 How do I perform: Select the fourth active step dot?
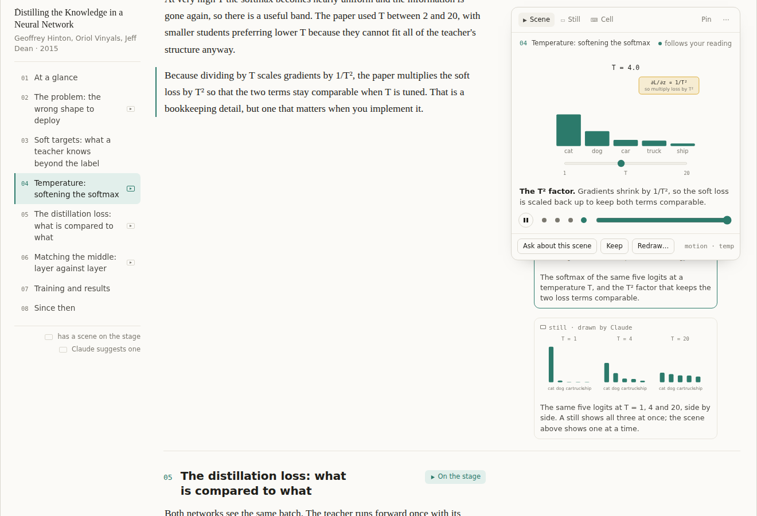(584, 220)
